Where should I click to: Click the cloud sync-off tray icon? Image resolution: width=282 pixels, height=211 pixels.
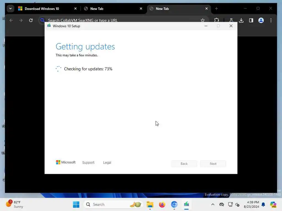pyautogui.click(x=222, y=204)
